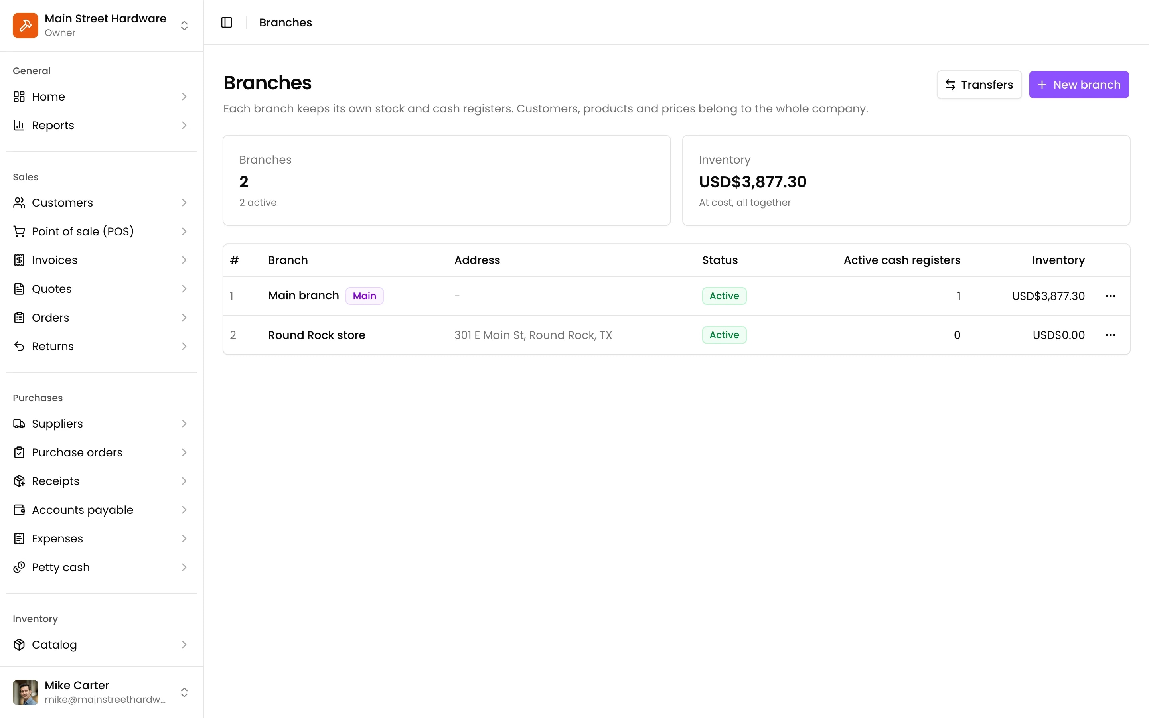Click the Active cash registers column header
1149x718 pixels.
(902, 260)
